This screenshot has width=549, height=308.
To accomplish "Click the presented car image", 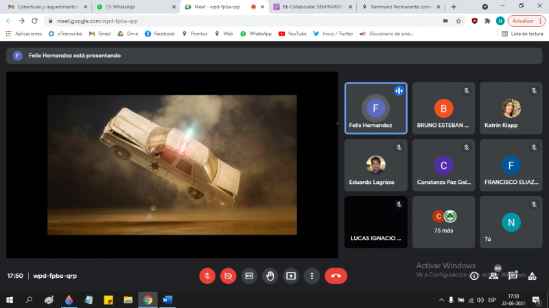I will (172, 165).
